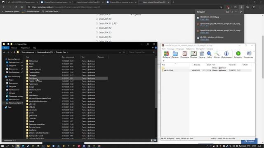Click WinRAR Добавить (Add) toolbar icon
This screenshot has height=148, width=264.
166,55
